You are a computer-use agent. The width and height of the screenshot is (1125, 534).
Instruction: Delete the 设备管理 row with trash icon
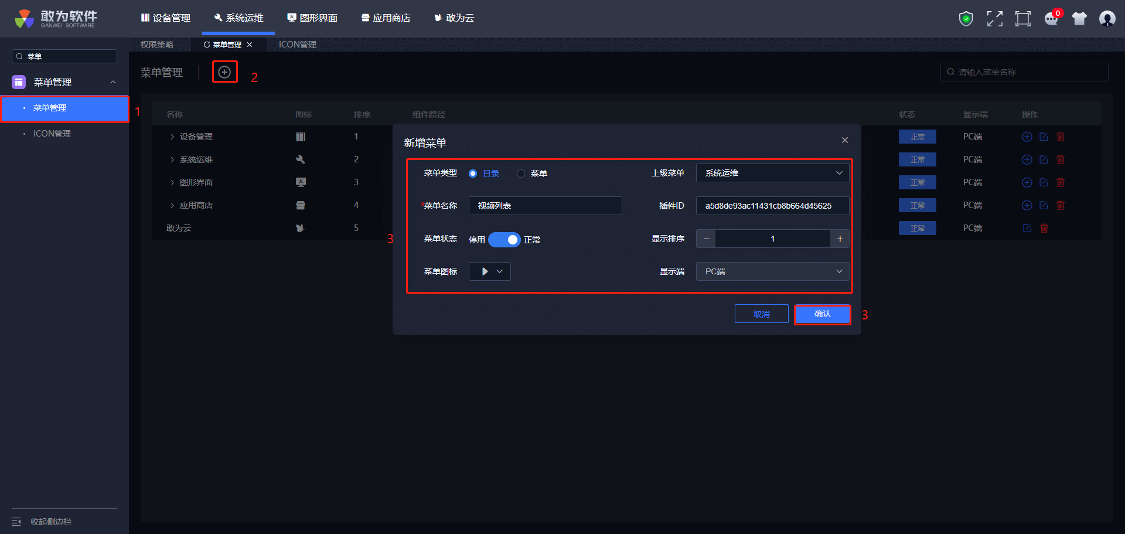click(x=1061, y=137)
